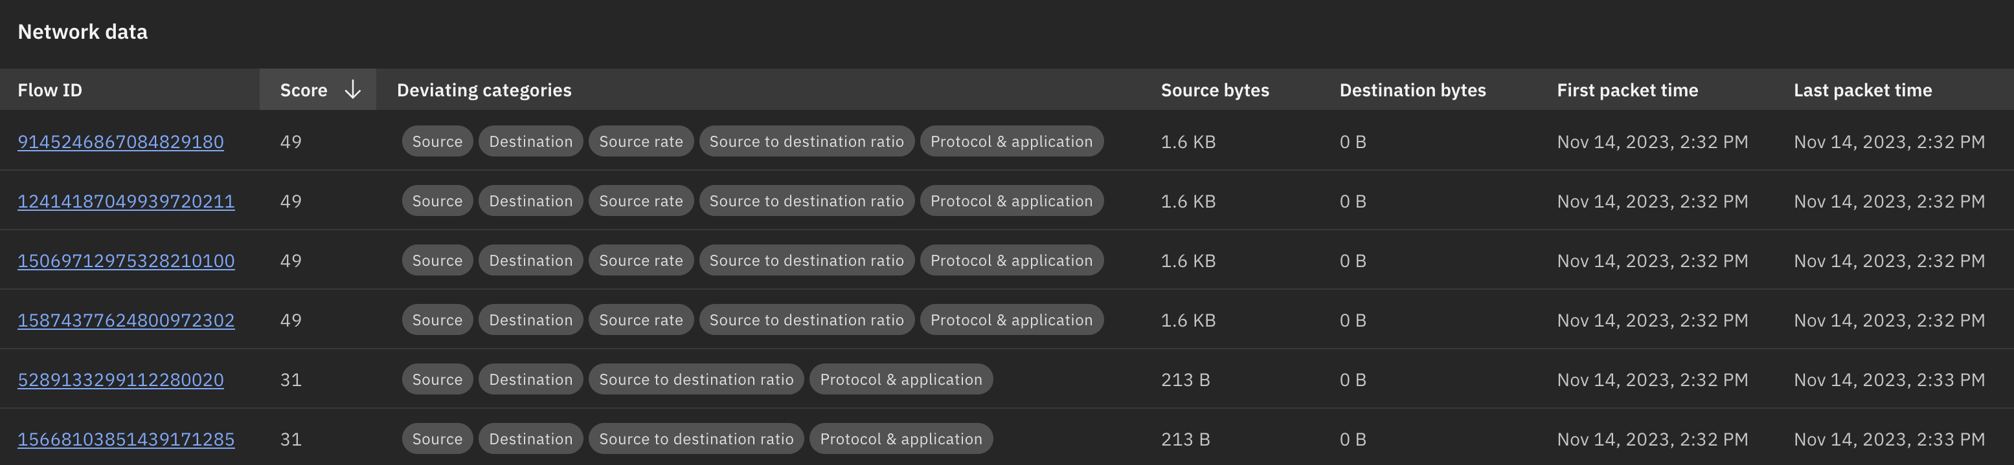Select Source to destination ratio tag, row 9145246867084829180

807,141
